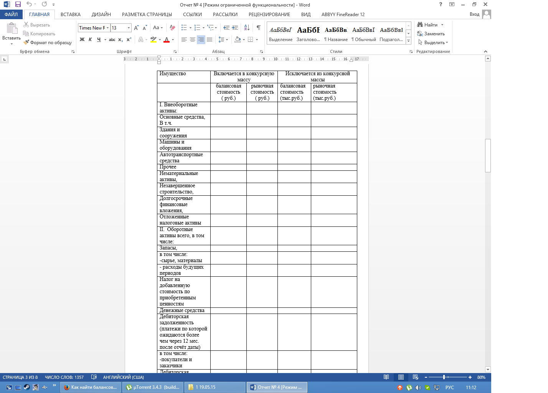Show paragraph marks with pilcrow icon
Image resolution: width=548 pixels, height=393 pixels.
point(258,28)
